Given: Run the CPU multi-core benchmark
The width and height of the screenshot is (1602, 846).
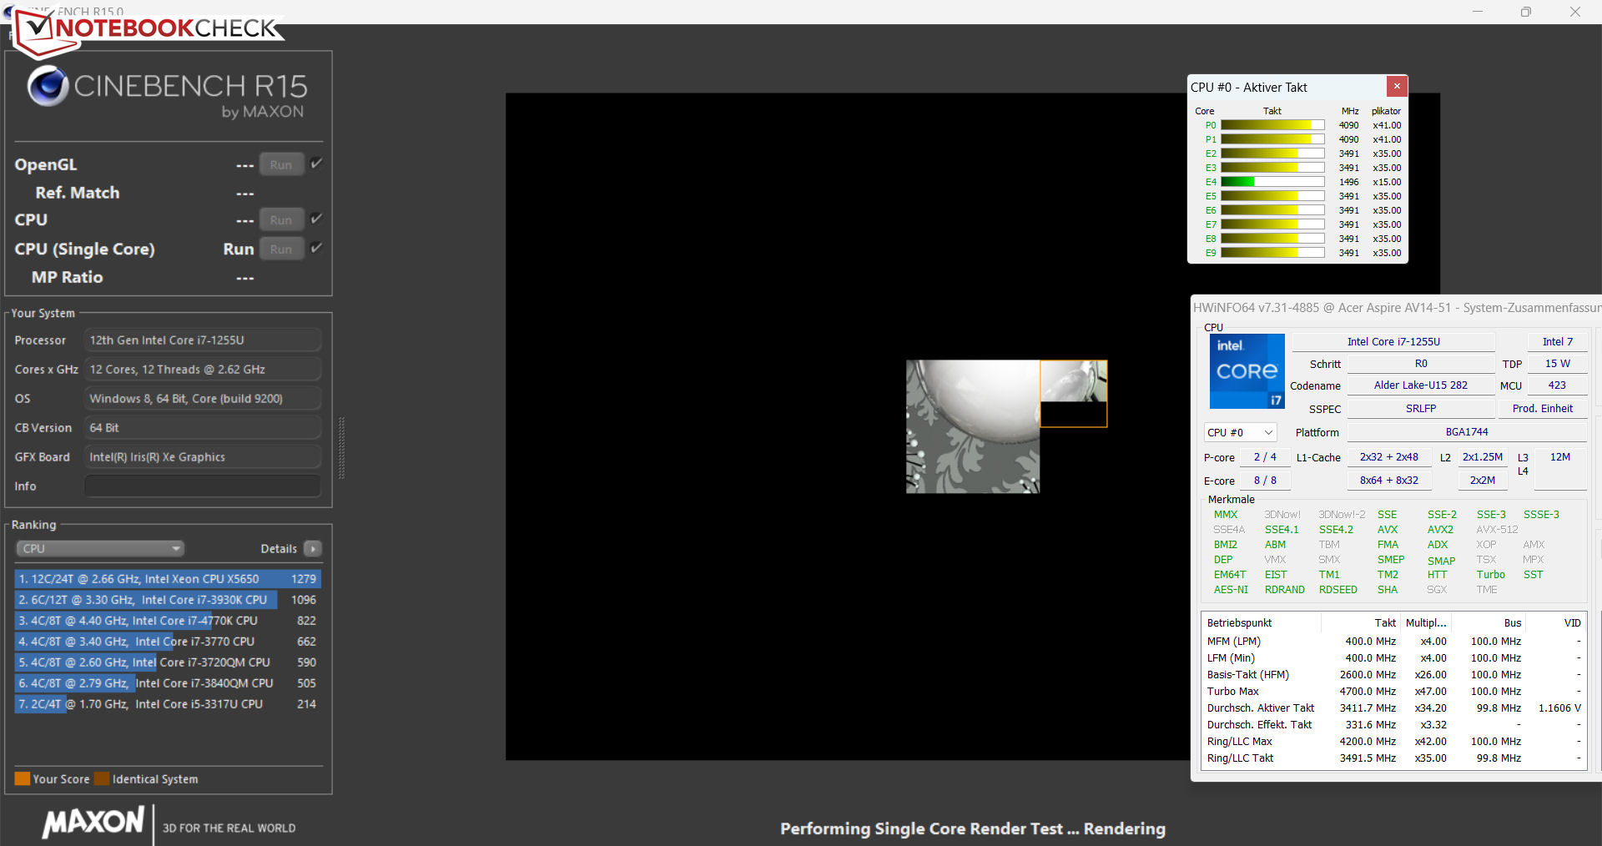Looking at the screenshot, I should pyautogui.click(x=281, y=220).
